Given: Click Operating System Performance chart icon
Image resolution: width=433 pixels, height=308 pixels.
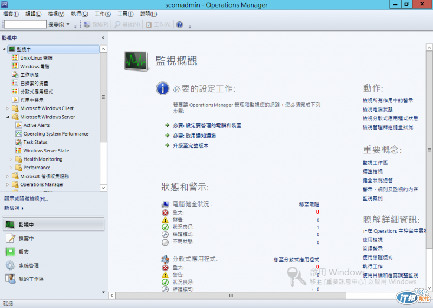Looking at the screenshot, I should [x=18, y=133].
